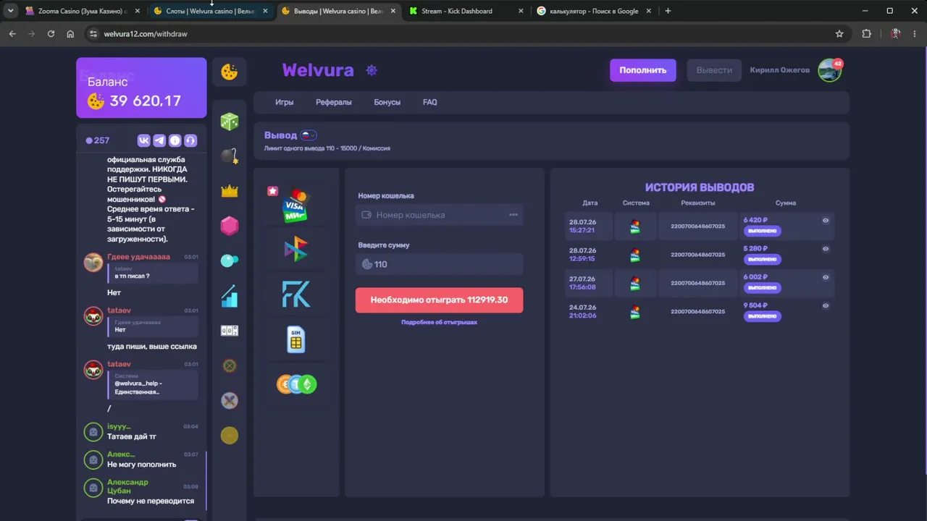Click the requisites cell in the 24.07.26 row
Viewport: 927px width, 521px height.
(x=697, y=311)
